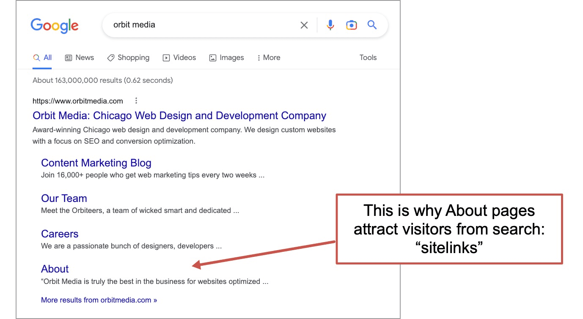Open the Tools options
583x319 pixels.
point(368,57)
